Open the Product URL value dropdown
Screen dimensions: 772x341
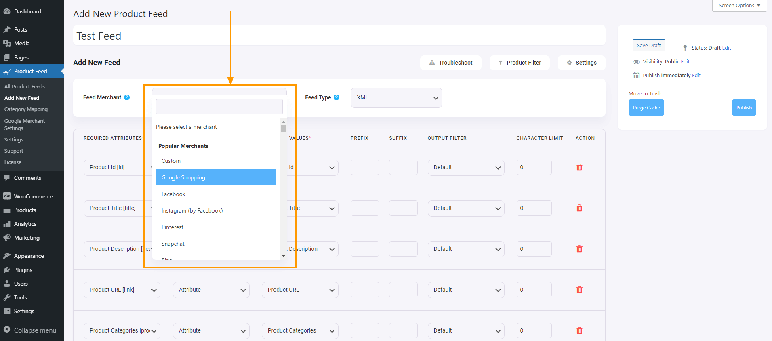(300, 290)
